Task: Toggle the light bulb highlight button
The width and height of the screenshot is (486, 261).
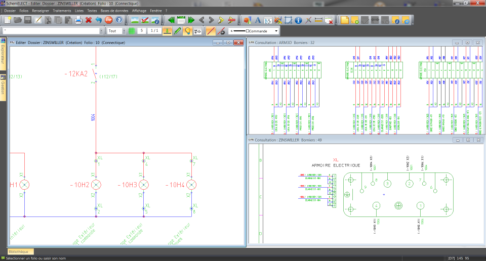Action: 187,31
